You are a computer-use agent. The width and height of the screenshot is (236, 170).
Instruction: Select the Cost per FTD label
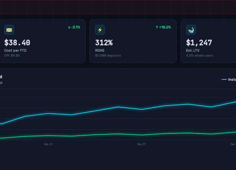click(15, 50)
